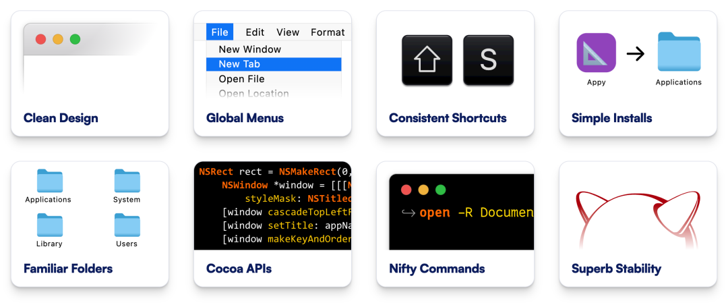Click the purple Appy app icon
Screen dimensions: 728x303
pyautogui.click(x=596, y=53)
